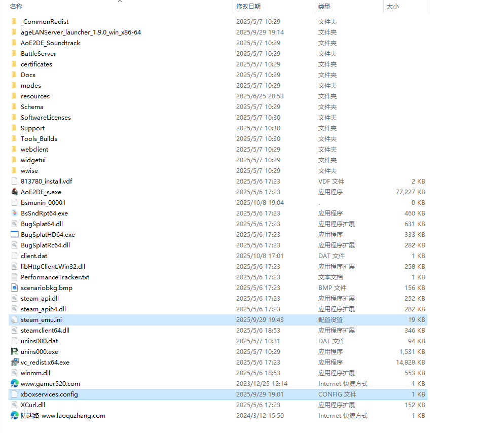Click the PerformanceTracker.txt file name

(55, 277)
